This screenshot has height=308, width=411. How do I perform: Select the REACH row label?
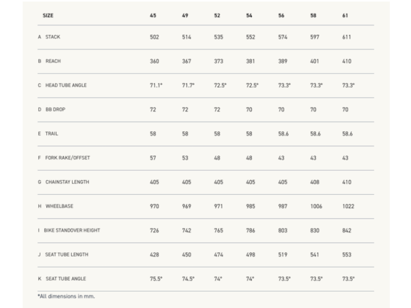coord(53,62)
